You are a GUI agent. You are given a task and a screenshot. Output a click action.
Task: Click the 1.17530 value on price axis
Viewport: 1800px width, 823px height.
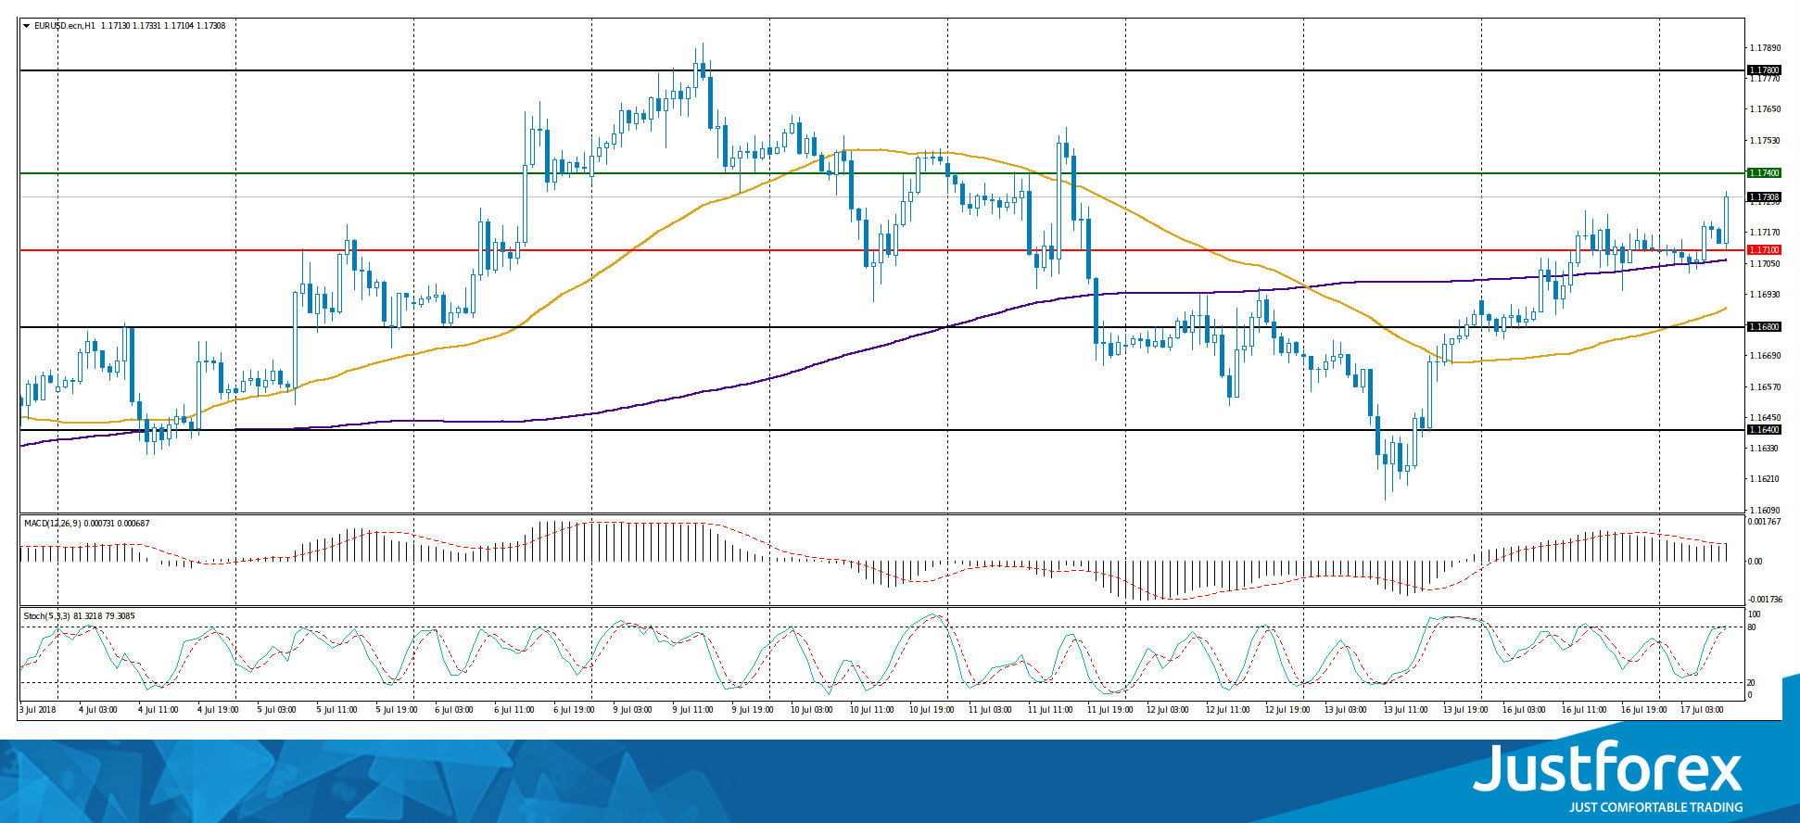1764,141
